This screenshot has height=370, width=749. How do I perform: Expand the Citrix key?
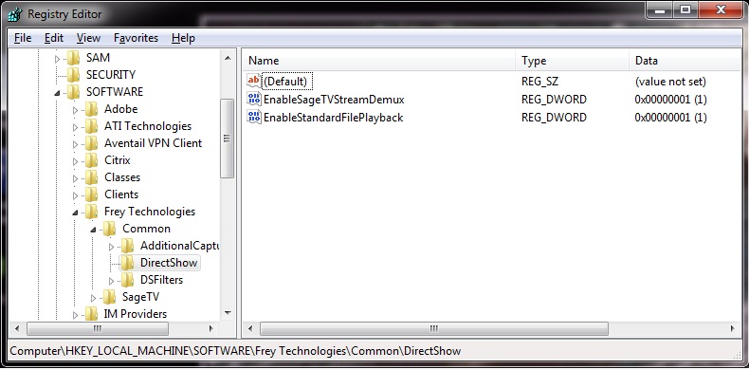76,161
